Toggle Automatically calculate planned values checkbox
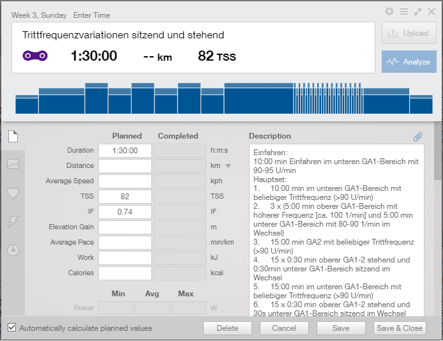443x341 pixels. 11,328
